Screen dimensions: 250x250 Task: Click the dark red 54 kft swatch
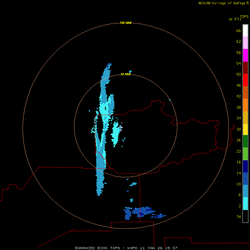(245, 67)
